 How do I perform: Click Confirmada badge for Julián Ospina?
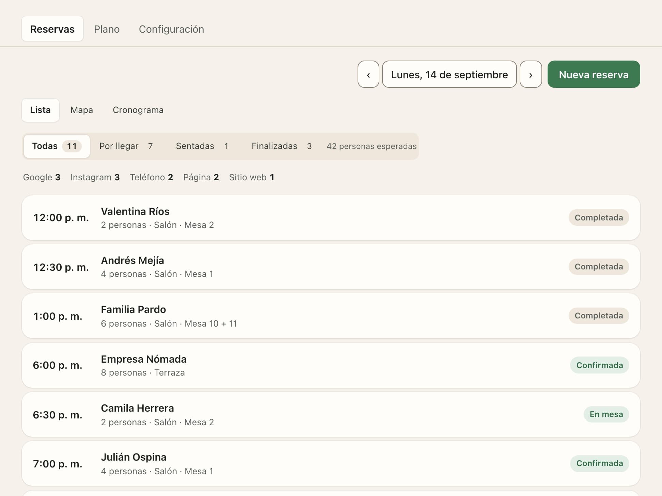pos(599,463)
